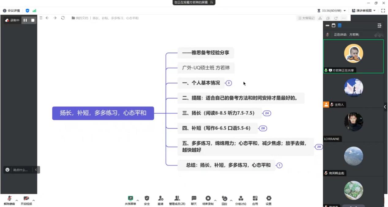
Task: Click 结束录制 to stop recording
Action: point(209,200)
